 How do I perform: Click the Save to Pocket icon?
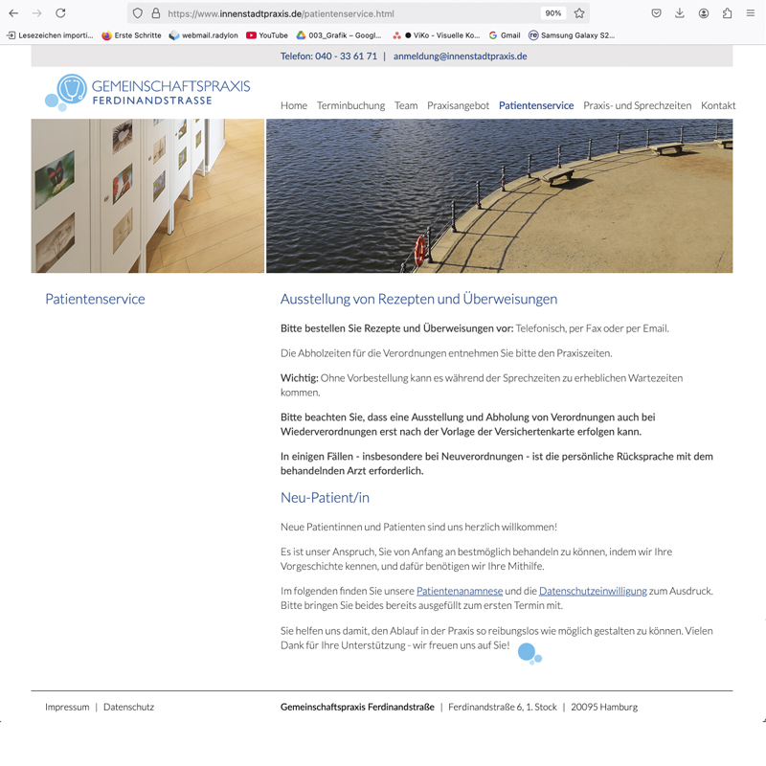point(656,13)
